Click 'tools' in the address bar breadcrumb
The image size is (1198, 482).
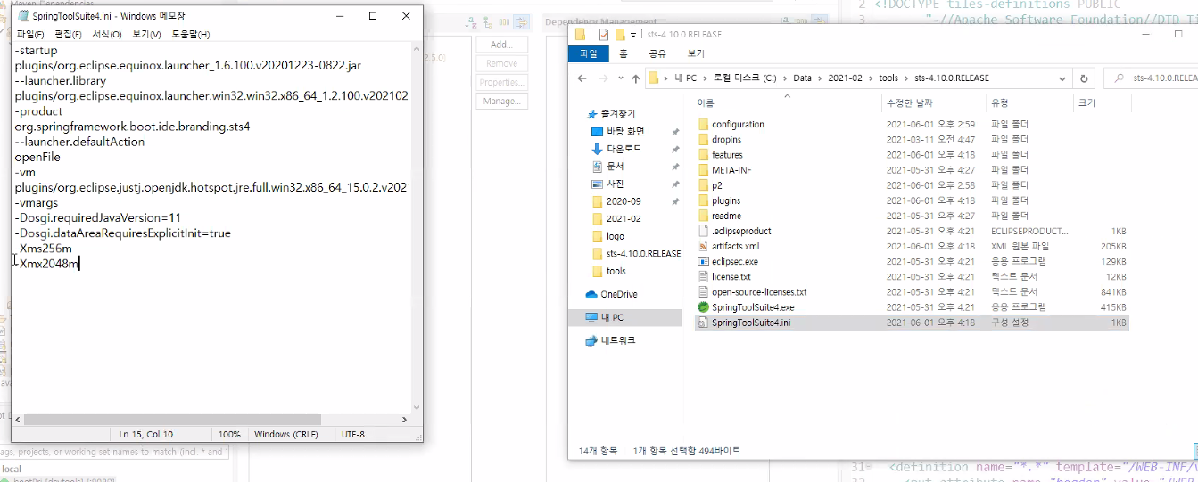tap(888, 78)
